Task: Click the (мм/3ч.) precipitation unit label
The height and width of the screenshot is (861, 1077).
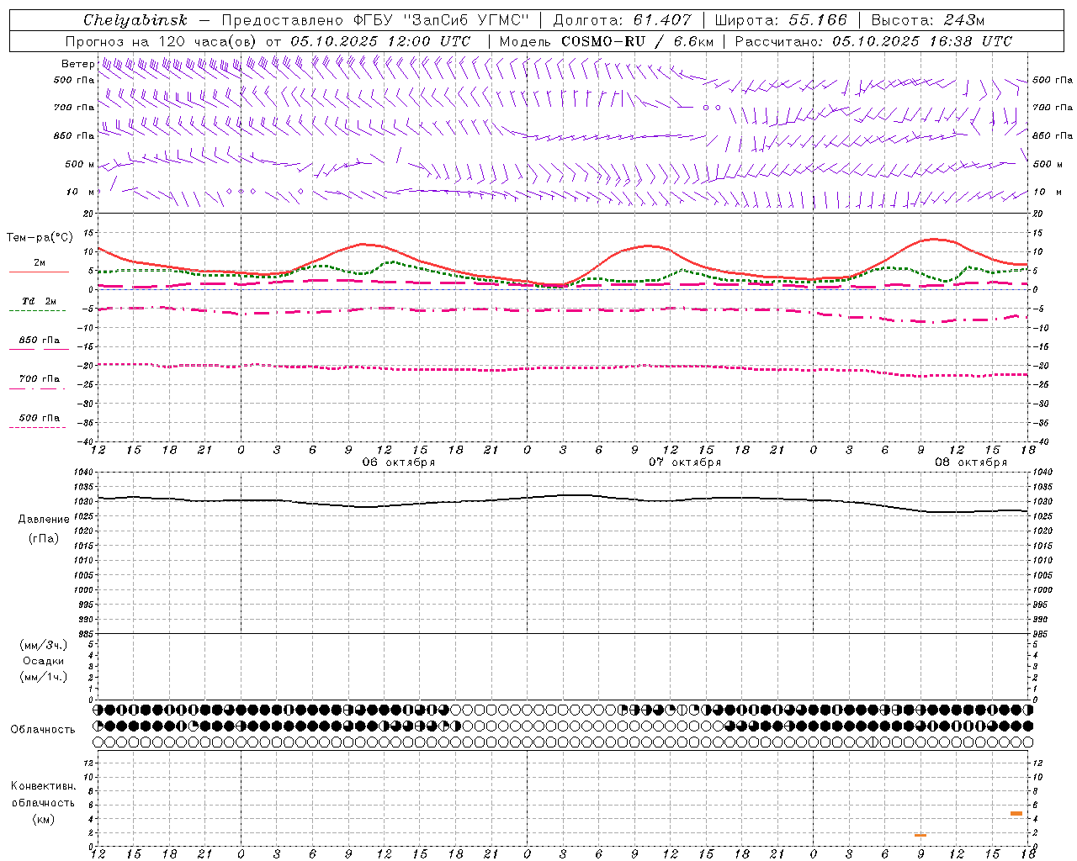Action: (x=44, y=645)
